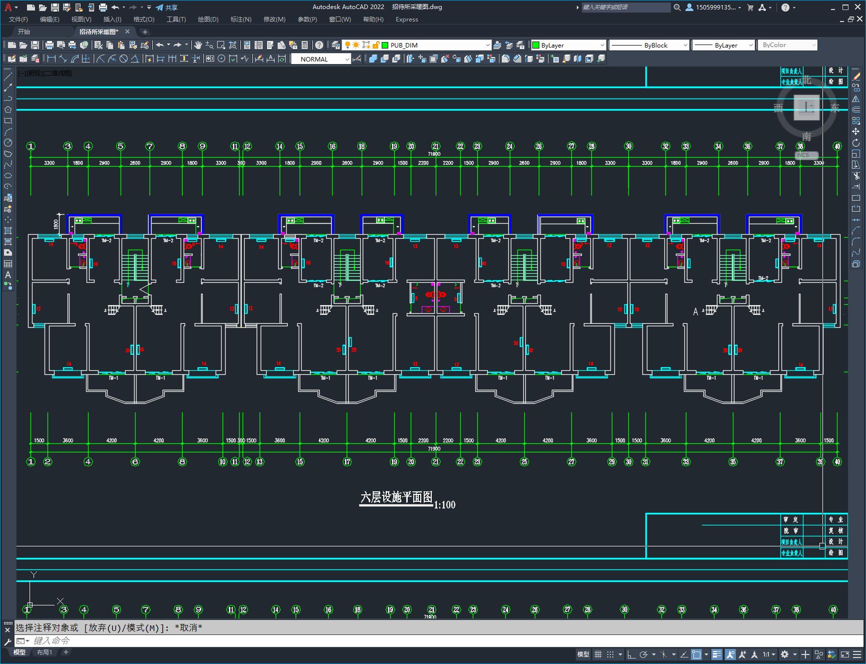
Task: Click the Save icon in quick access toolbar
Action: [55, 7]
